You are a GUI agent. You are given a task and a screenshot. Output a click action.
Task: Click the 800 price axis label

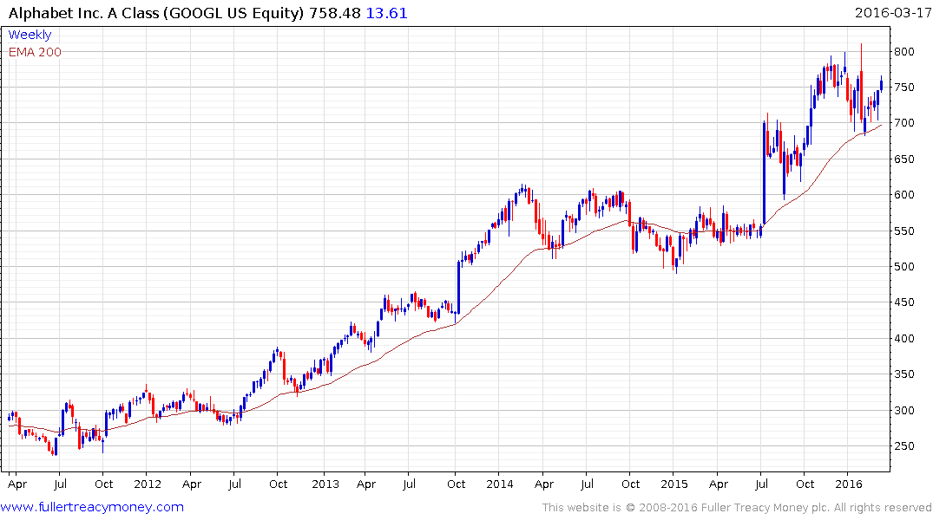pos(903,52)
